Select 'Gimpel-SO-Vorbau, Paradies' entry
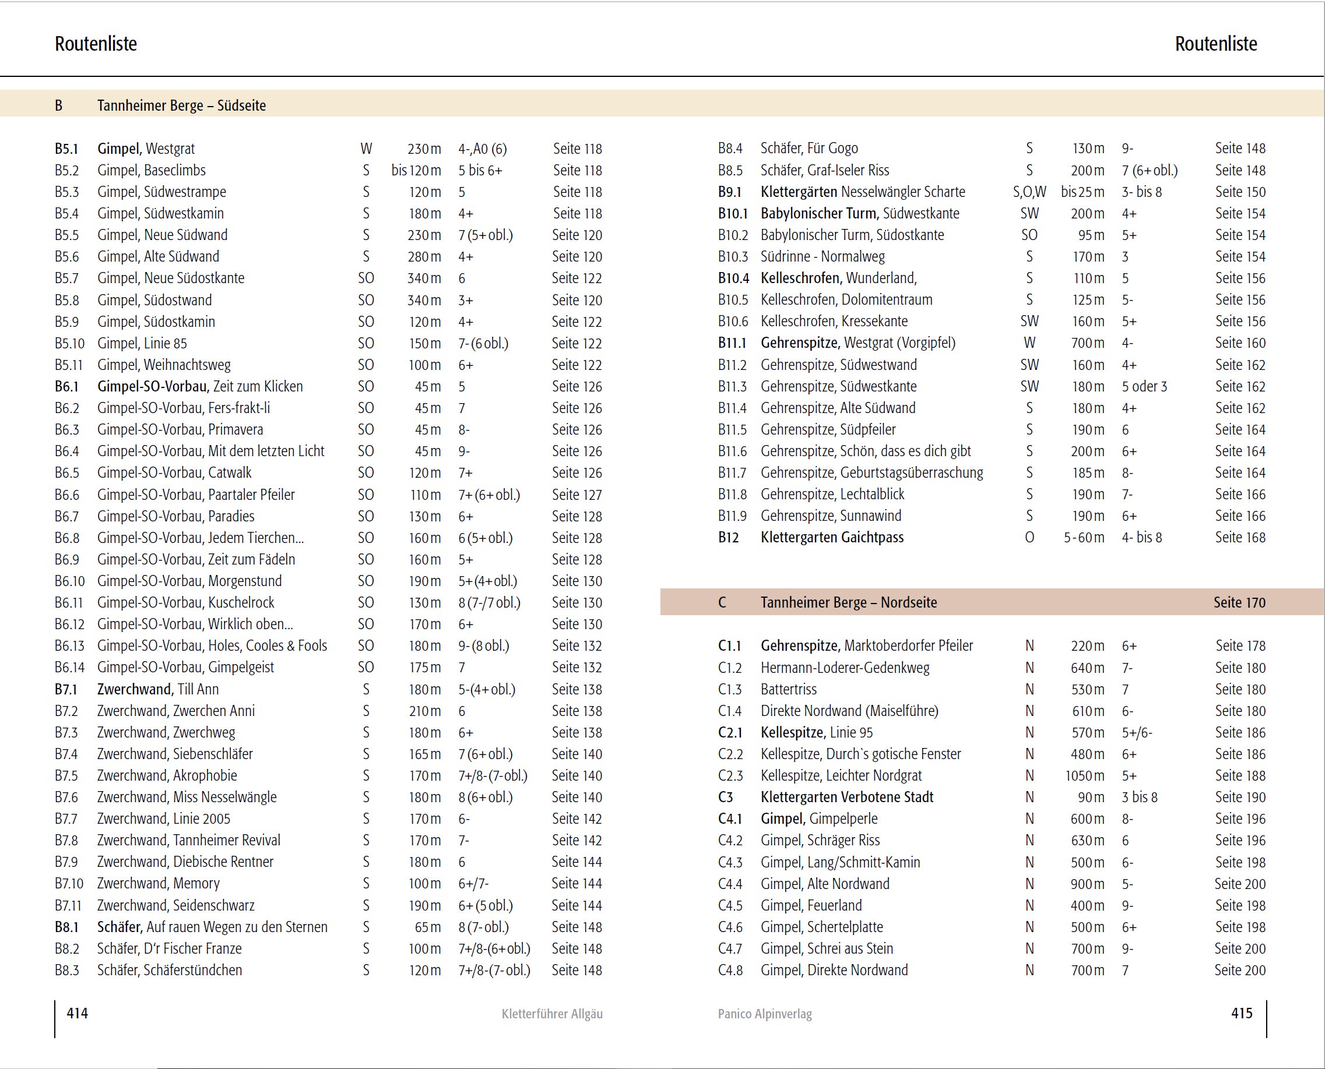The image size is (1325, 1069). click(175, 516)
